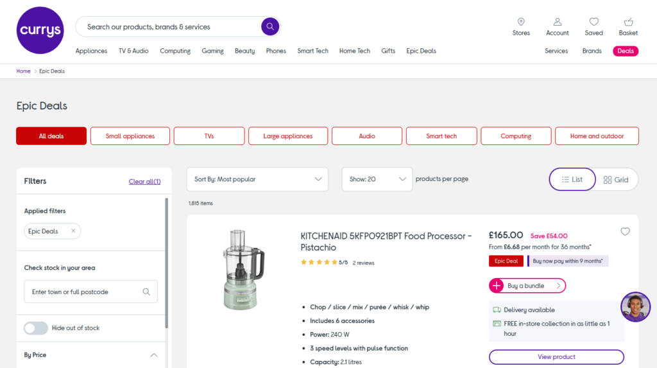Select the Small appliances category tab

point(130,136)
